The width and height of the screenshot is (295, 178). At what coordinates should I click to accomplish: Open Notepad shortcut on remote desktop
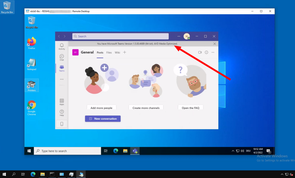coord(32,64)
